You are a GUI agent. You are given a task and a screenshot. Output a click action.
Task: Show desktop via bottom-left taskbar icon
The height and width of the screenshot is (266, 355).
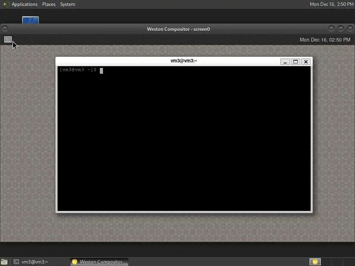[4, 262]
